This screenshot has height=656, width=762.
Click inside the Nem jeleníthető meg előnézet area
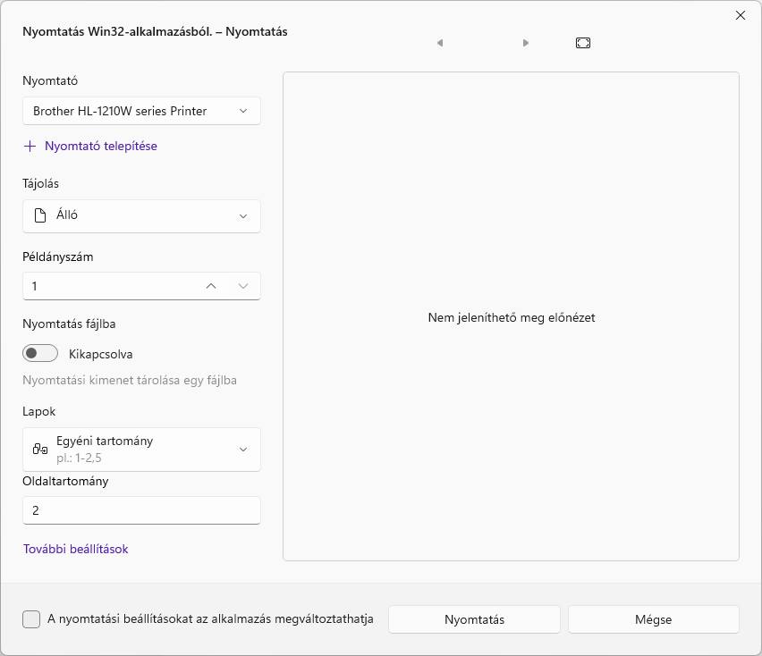point(511,317)
